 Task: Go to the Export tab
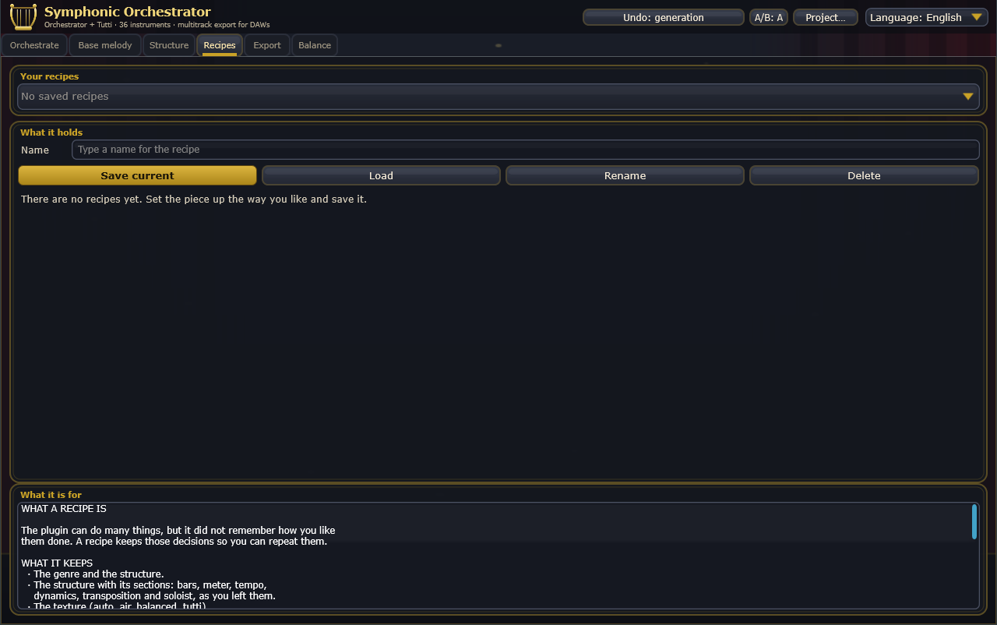267,45
